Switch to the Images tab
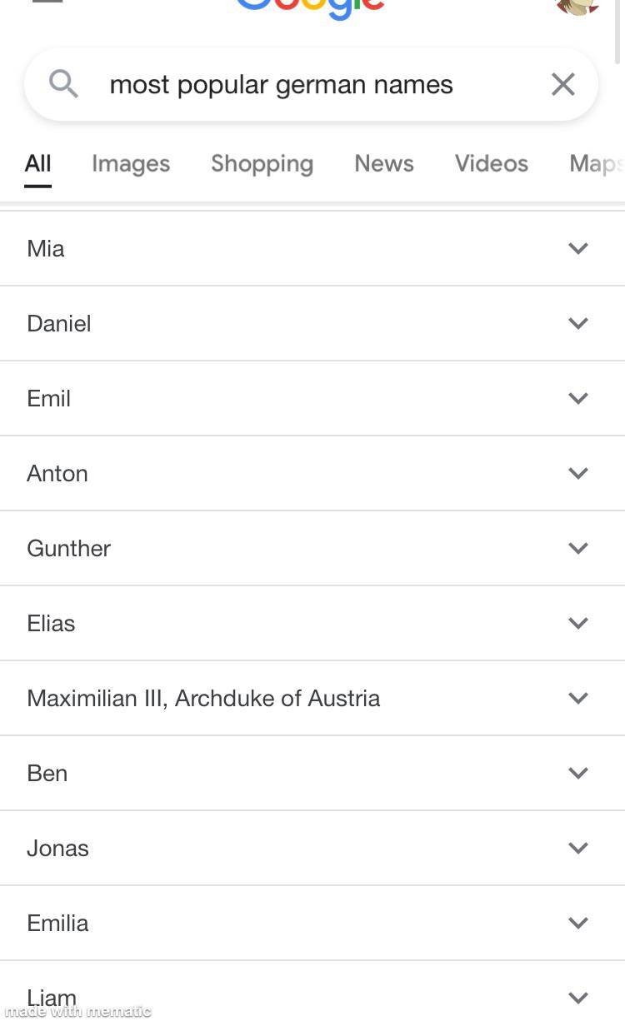Image resolution: width=625 pixels, height=1021 pixels. [131, 163]
